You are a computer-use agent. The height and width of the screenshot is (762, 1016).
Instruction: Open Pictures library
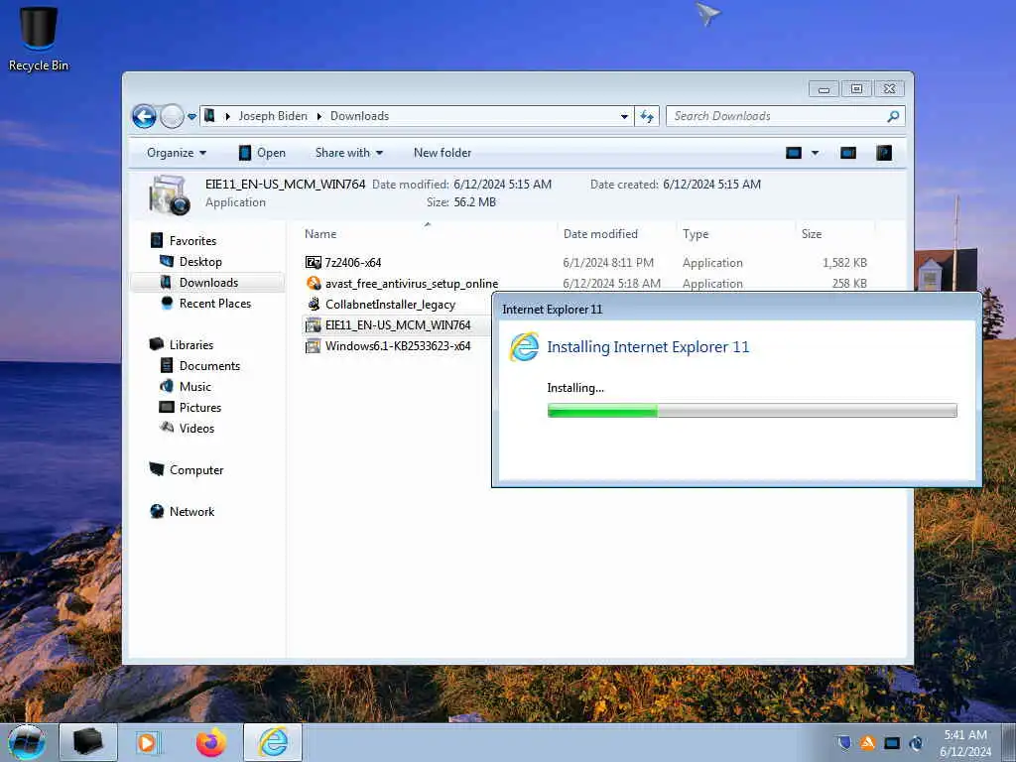(x=200, y=407)
